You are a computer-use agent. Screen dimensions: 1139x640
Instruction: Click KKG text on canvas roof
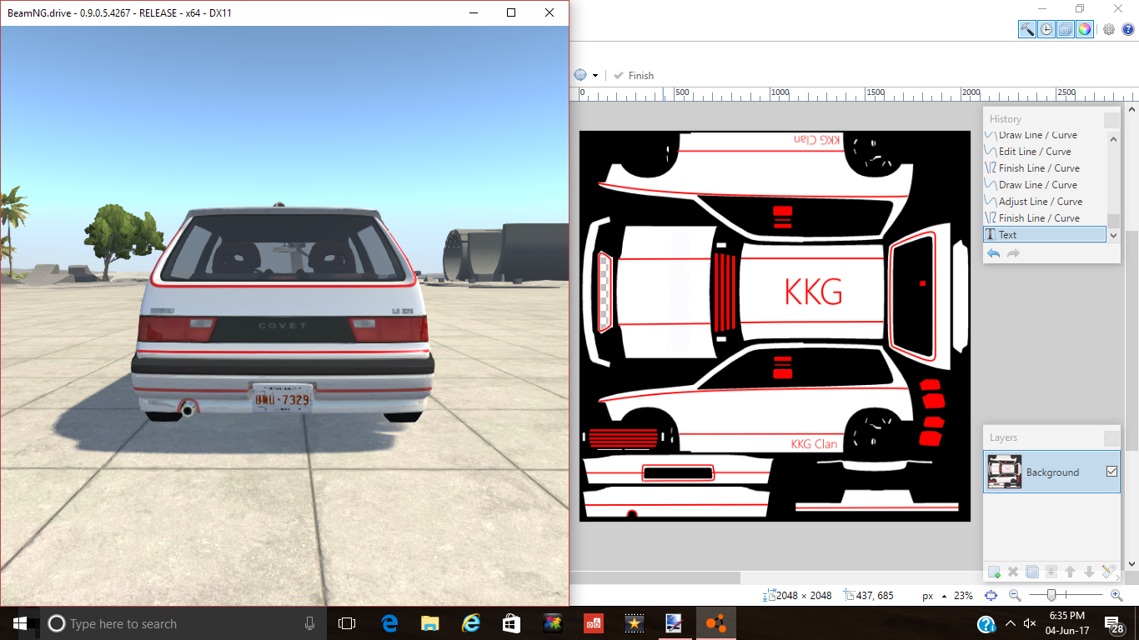813,292
